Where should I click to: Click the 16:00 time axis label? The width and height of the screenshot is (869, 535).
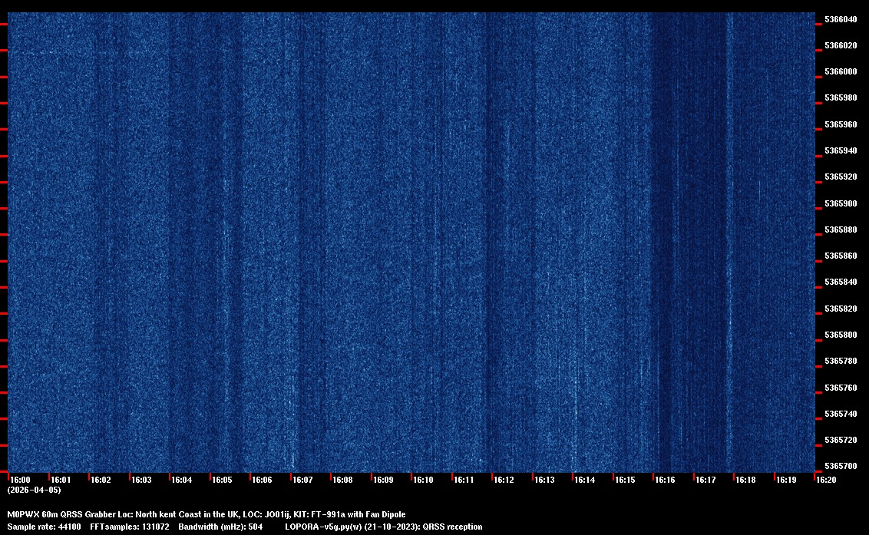[x=20, y=480]
